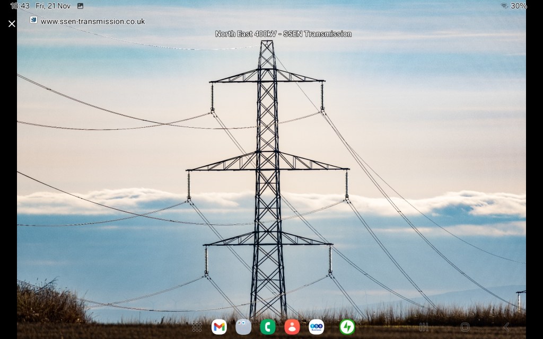Close the image viewer with the X
543x339 pixels.
[x=12, y=23]
